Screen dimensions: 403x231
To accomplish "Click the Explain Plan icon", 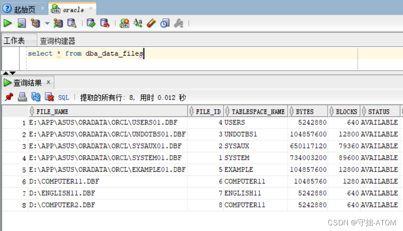I will [35, 24].
